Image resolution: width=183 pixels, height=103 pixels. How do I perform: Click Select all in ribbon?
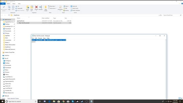tap(74, 6)
